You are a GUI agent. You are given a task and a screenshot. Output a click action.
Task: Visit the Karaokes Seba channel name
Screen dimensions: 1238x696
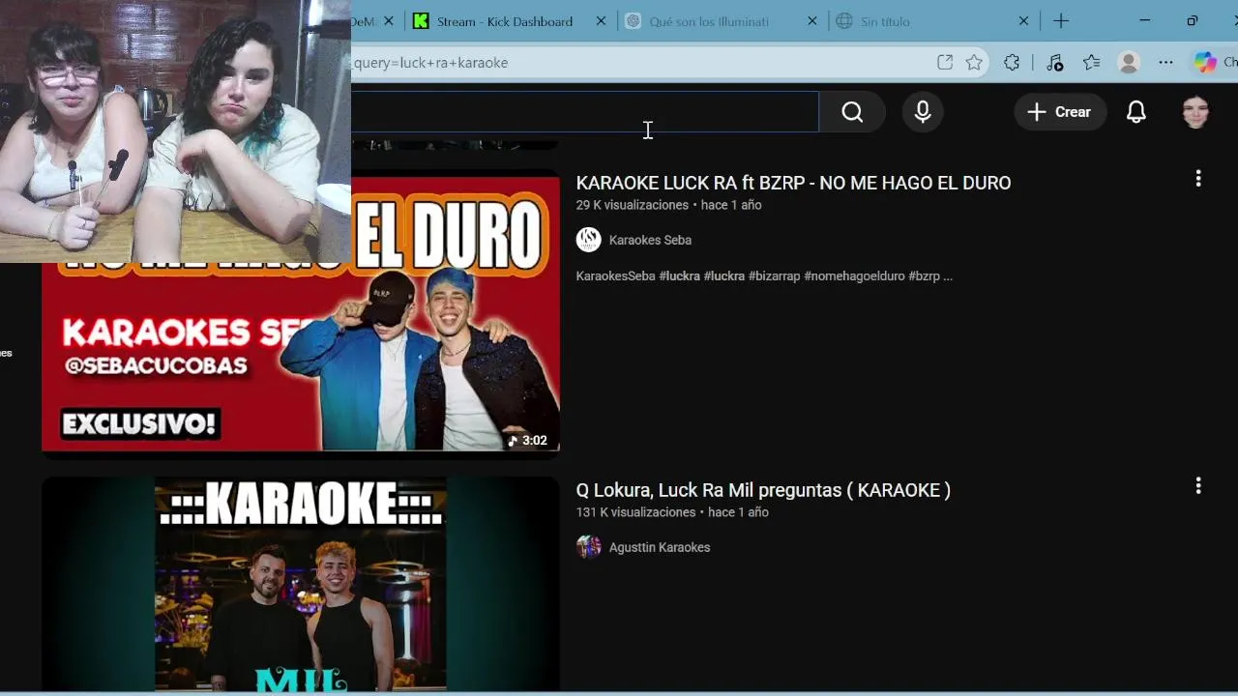(x=650, y=240)
